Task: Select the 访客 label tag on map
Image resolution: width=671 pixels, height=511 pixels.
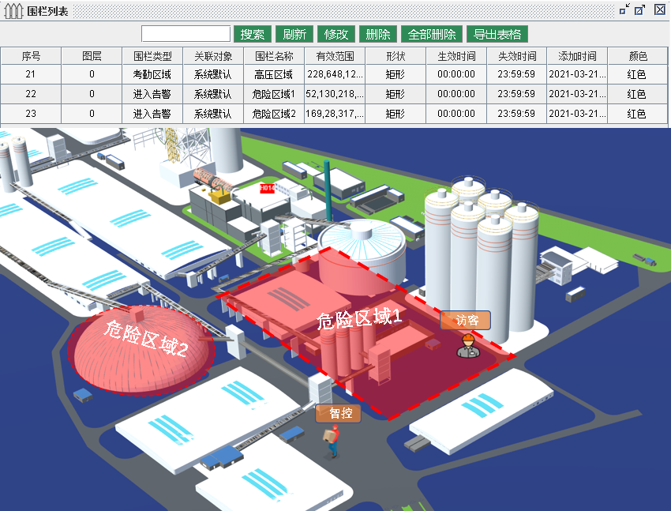Action: [x=466, y=320]
